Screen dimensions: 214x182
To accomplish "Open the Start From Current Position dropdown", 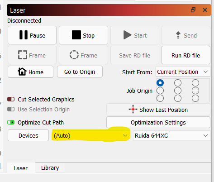I will click(183, 72).
